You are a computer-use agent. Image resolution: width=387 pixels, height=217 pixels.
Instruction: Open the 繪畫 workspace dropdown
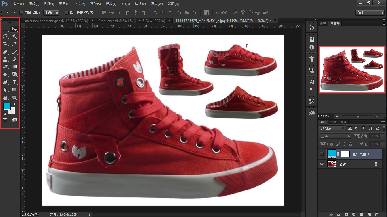coord(370,13)
